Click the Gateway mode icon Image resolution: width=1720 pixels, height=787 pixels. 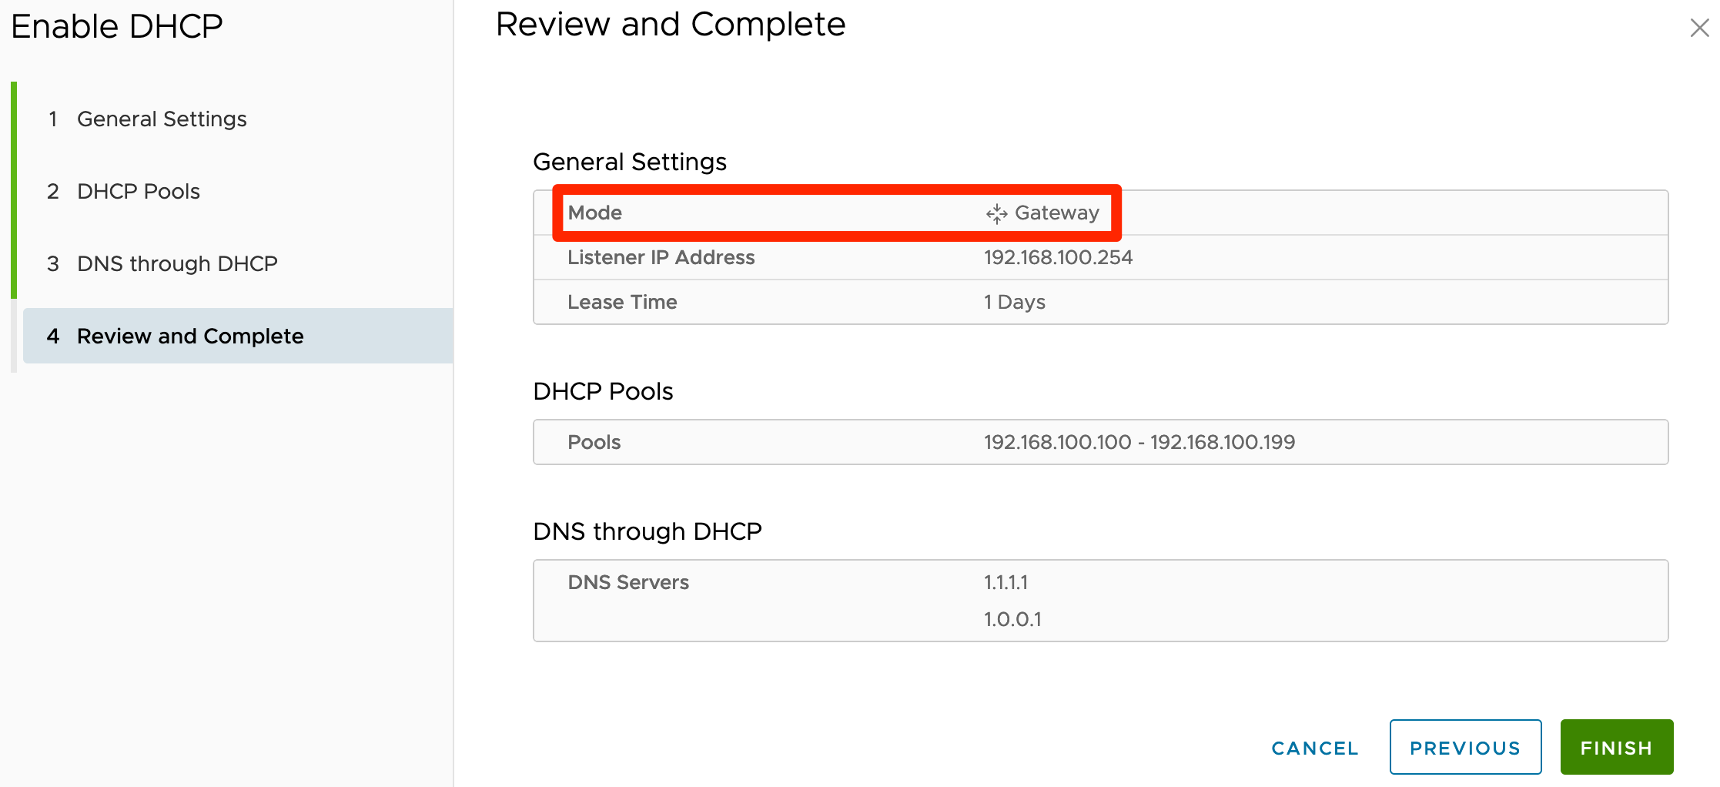click(x=996, y=213)
